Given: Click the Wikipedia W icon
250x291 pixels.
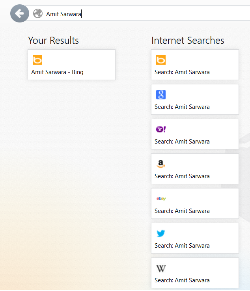Looking at the screenshot, I should tap(160, 269).
